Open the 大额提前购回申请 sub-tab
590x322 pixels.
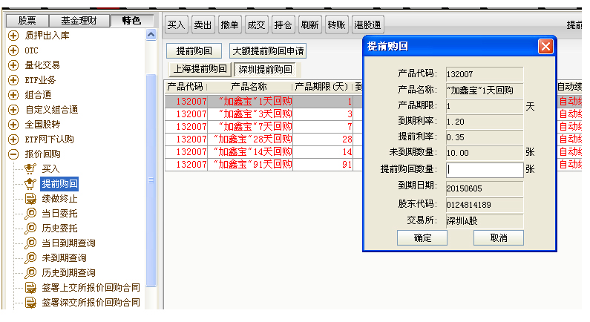268,50
